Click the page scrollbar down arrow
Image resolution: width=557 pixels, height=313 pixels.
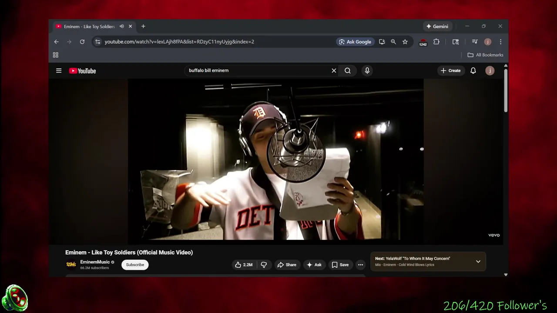(x=506, y=275)
